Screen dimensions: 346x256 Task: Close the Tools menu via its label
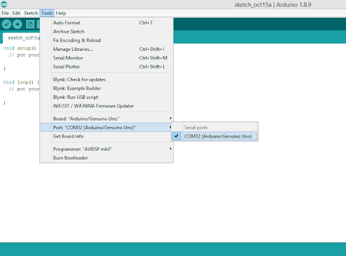[47, 13]
